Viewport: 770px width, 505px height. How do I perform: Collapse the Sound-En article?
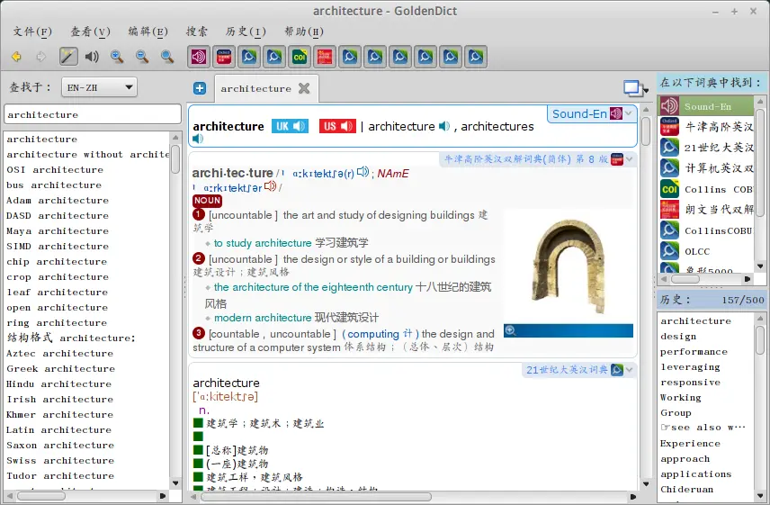[629, 114]
